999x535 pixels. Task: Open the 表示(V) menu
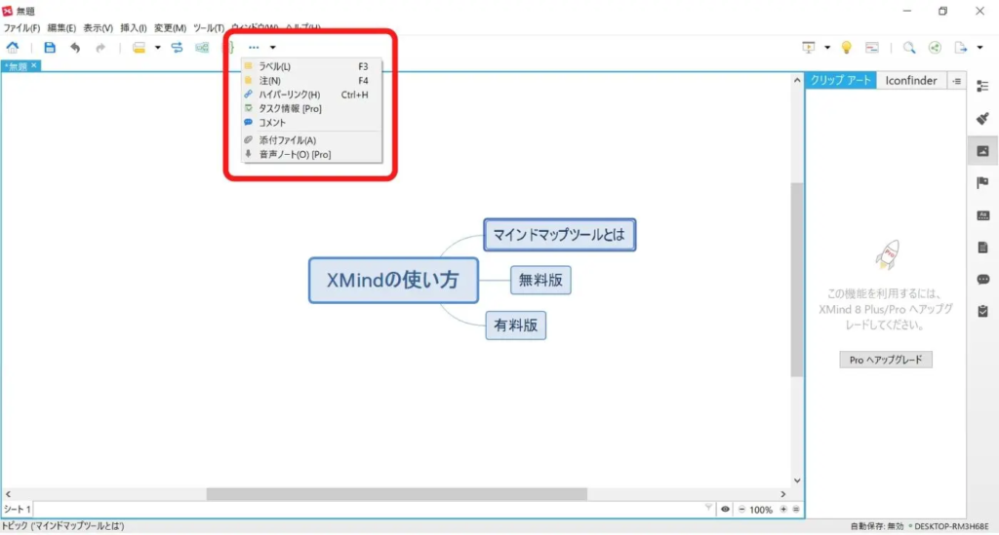(99, 28)
